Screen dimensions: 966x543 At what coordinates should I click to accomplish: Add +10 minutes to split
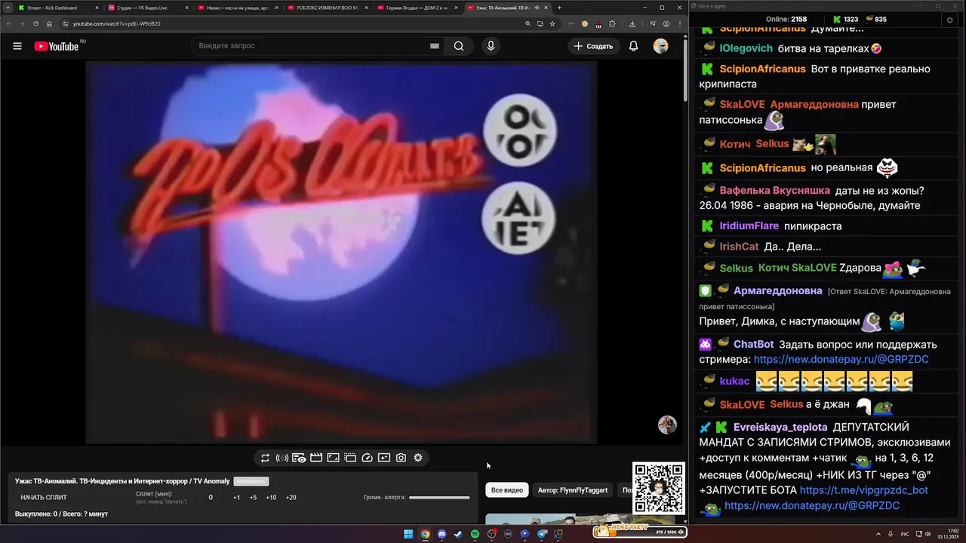click(x=271, y=498)
